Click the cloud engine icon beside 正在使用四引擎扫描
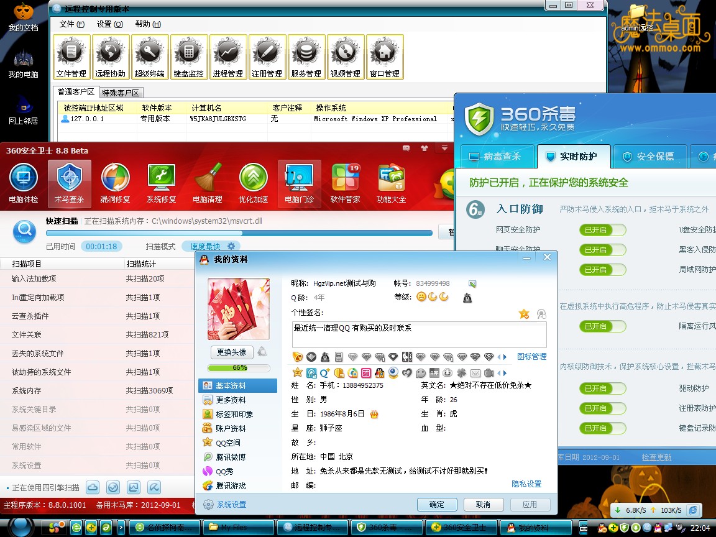Screen dimensions: 716x537 pyautogui.click(x=93, y=487)
